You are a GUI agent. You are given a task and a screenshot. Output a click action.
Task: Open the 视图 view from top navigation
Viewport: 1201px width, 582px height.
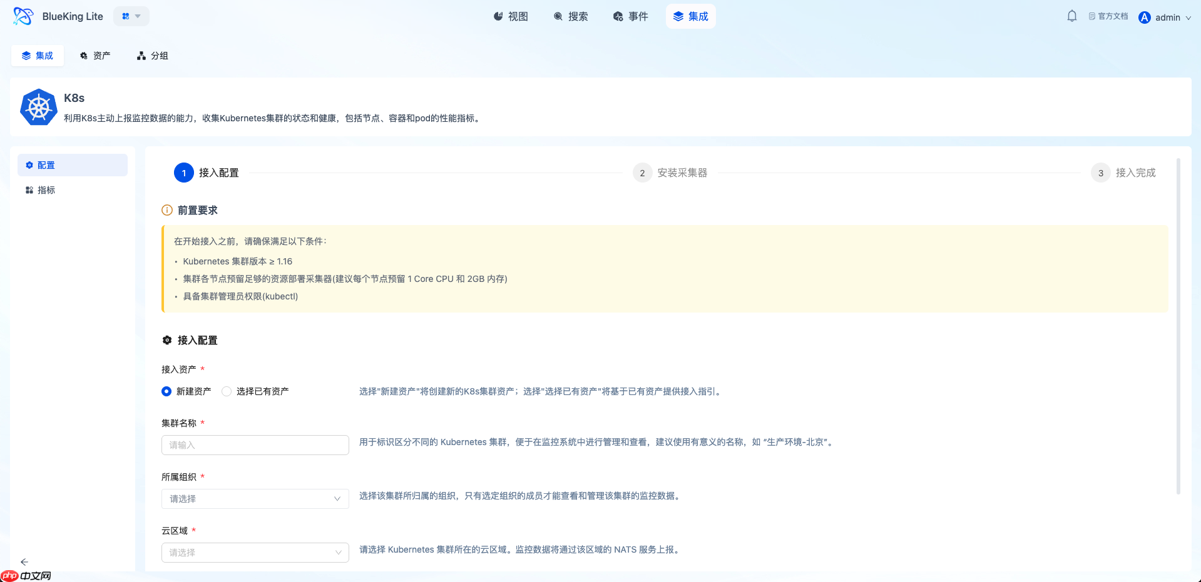point(511,16)
